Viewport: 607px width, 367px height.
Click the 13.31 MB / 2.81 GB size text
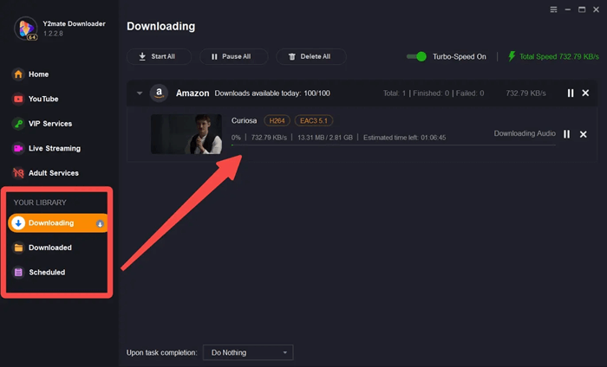click(x=325, y=138)
